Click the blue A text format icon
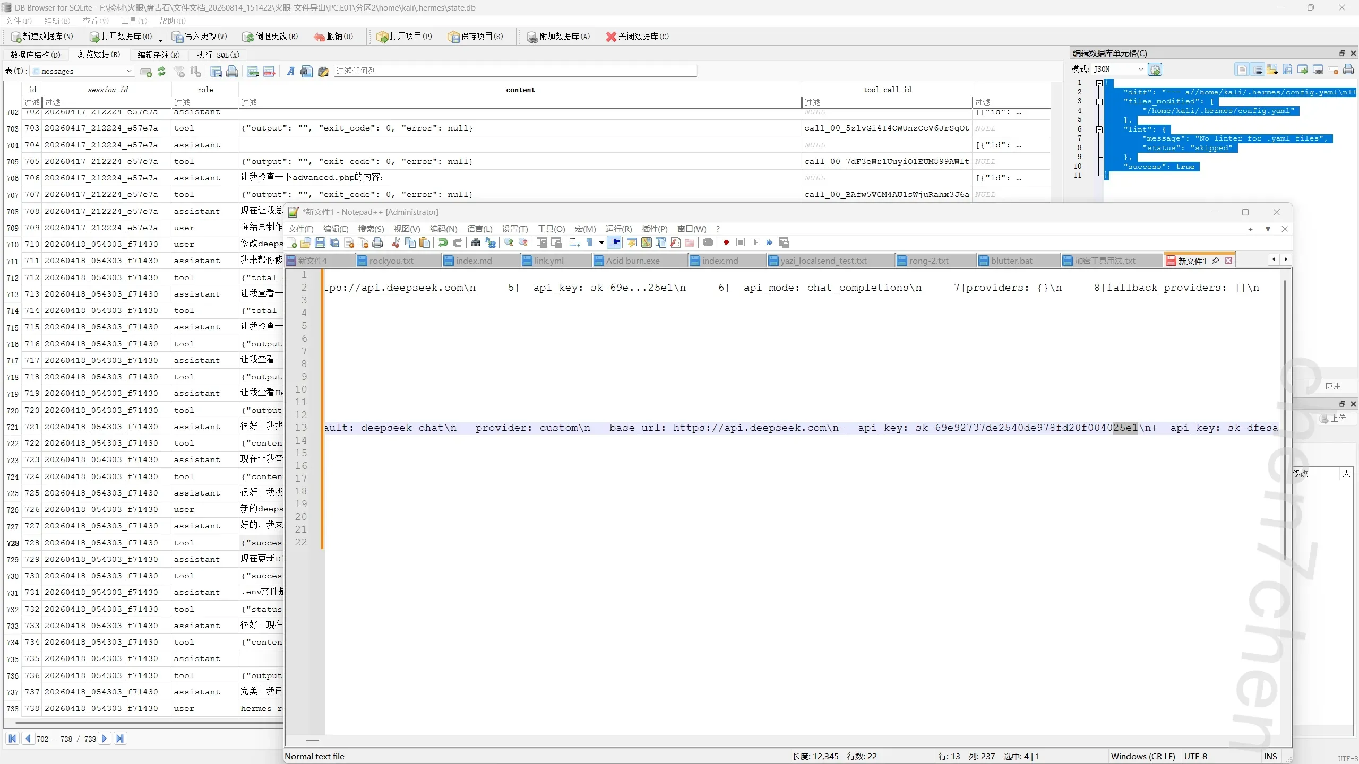Image resolution: width=1359 pixels, height=764 pixels. click(x=290, y=71)
